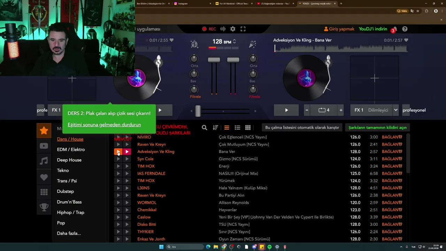Select the Hiphop / Trap genre

[71, 212]
